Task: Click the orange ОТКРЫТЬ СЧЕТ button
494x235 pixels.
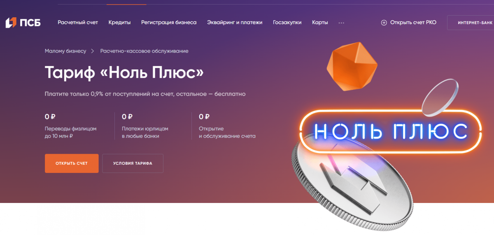Action: tap(72, 163)
